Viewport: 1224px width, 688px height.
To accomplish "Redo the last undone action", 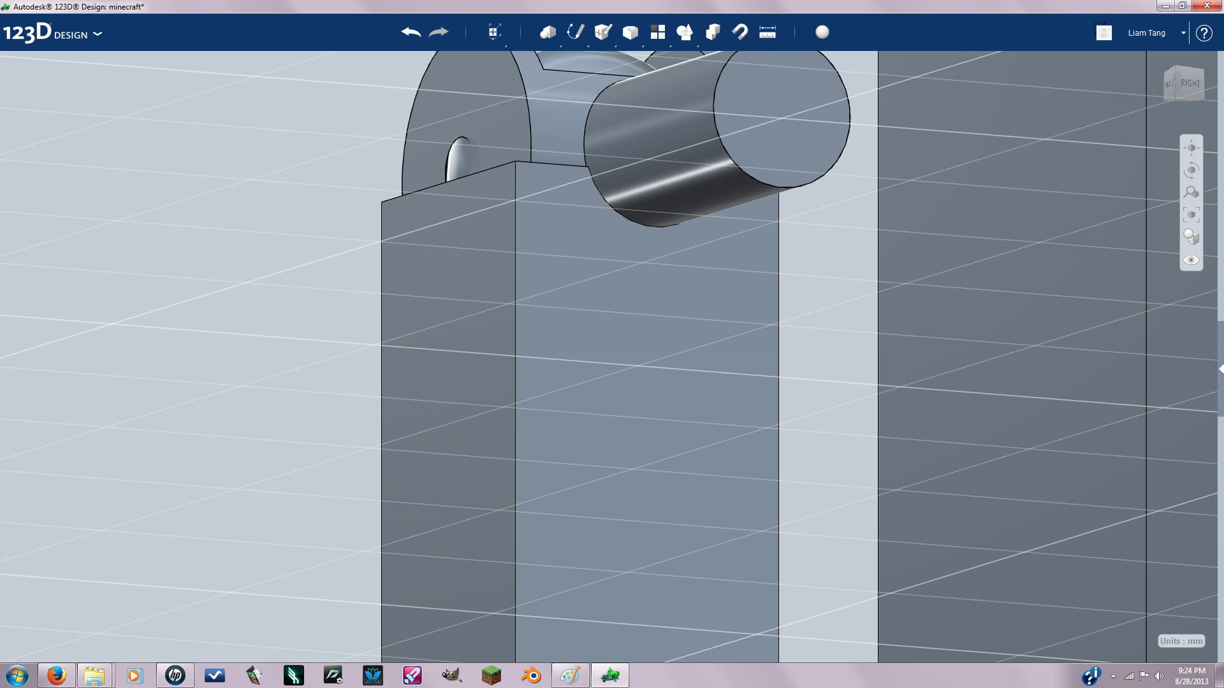I will (x=439, y=32).
